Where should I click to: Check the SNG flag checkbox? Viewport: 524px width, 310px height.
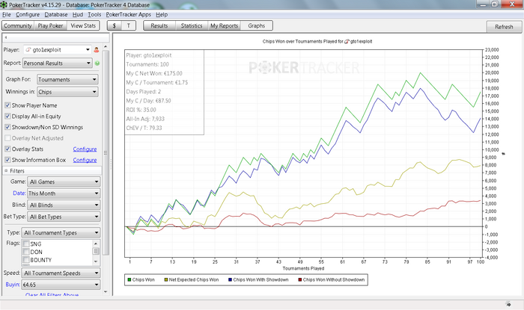tap(26, 244)
